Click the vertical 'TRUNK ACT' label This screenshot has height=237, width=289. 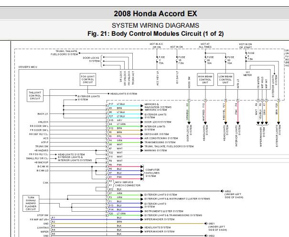tap(133, 78)
